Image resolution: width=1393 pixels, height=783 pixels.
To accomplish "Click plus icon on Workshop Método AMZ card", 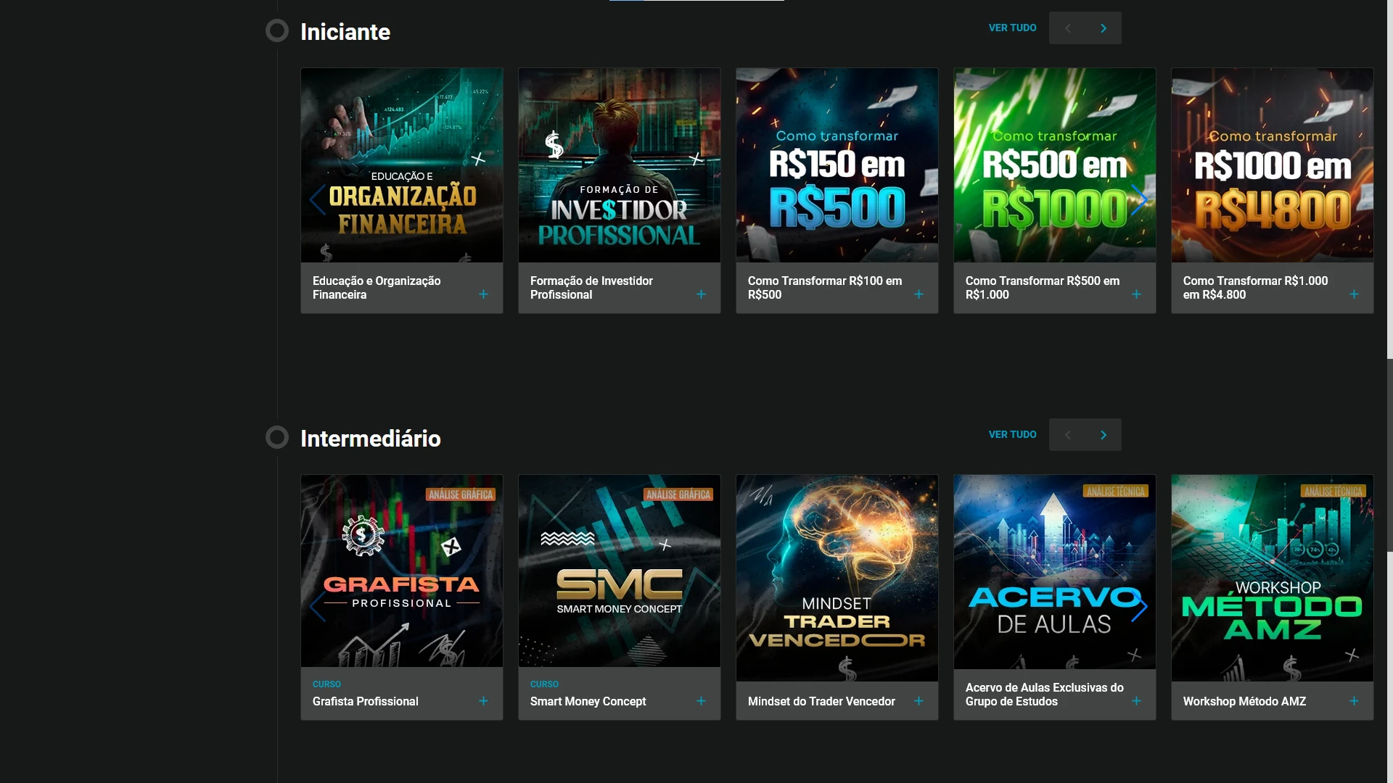I will (1354, 701).
